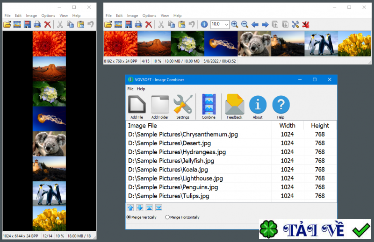Move selected image down one position

pos(140,208)
